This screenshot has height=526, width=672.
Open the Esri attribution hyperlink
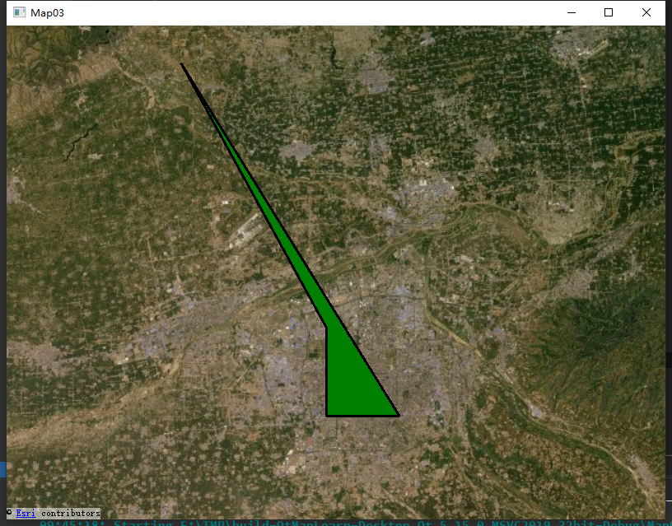point(26,513)
